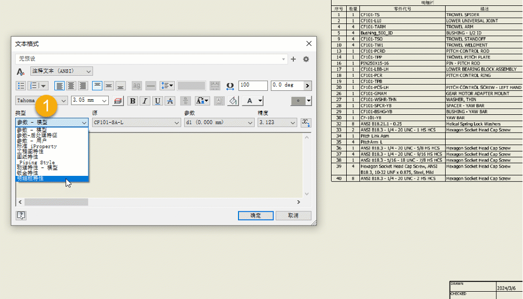
Task: Toggle Bold formatting
Action: tap(132, 101)
